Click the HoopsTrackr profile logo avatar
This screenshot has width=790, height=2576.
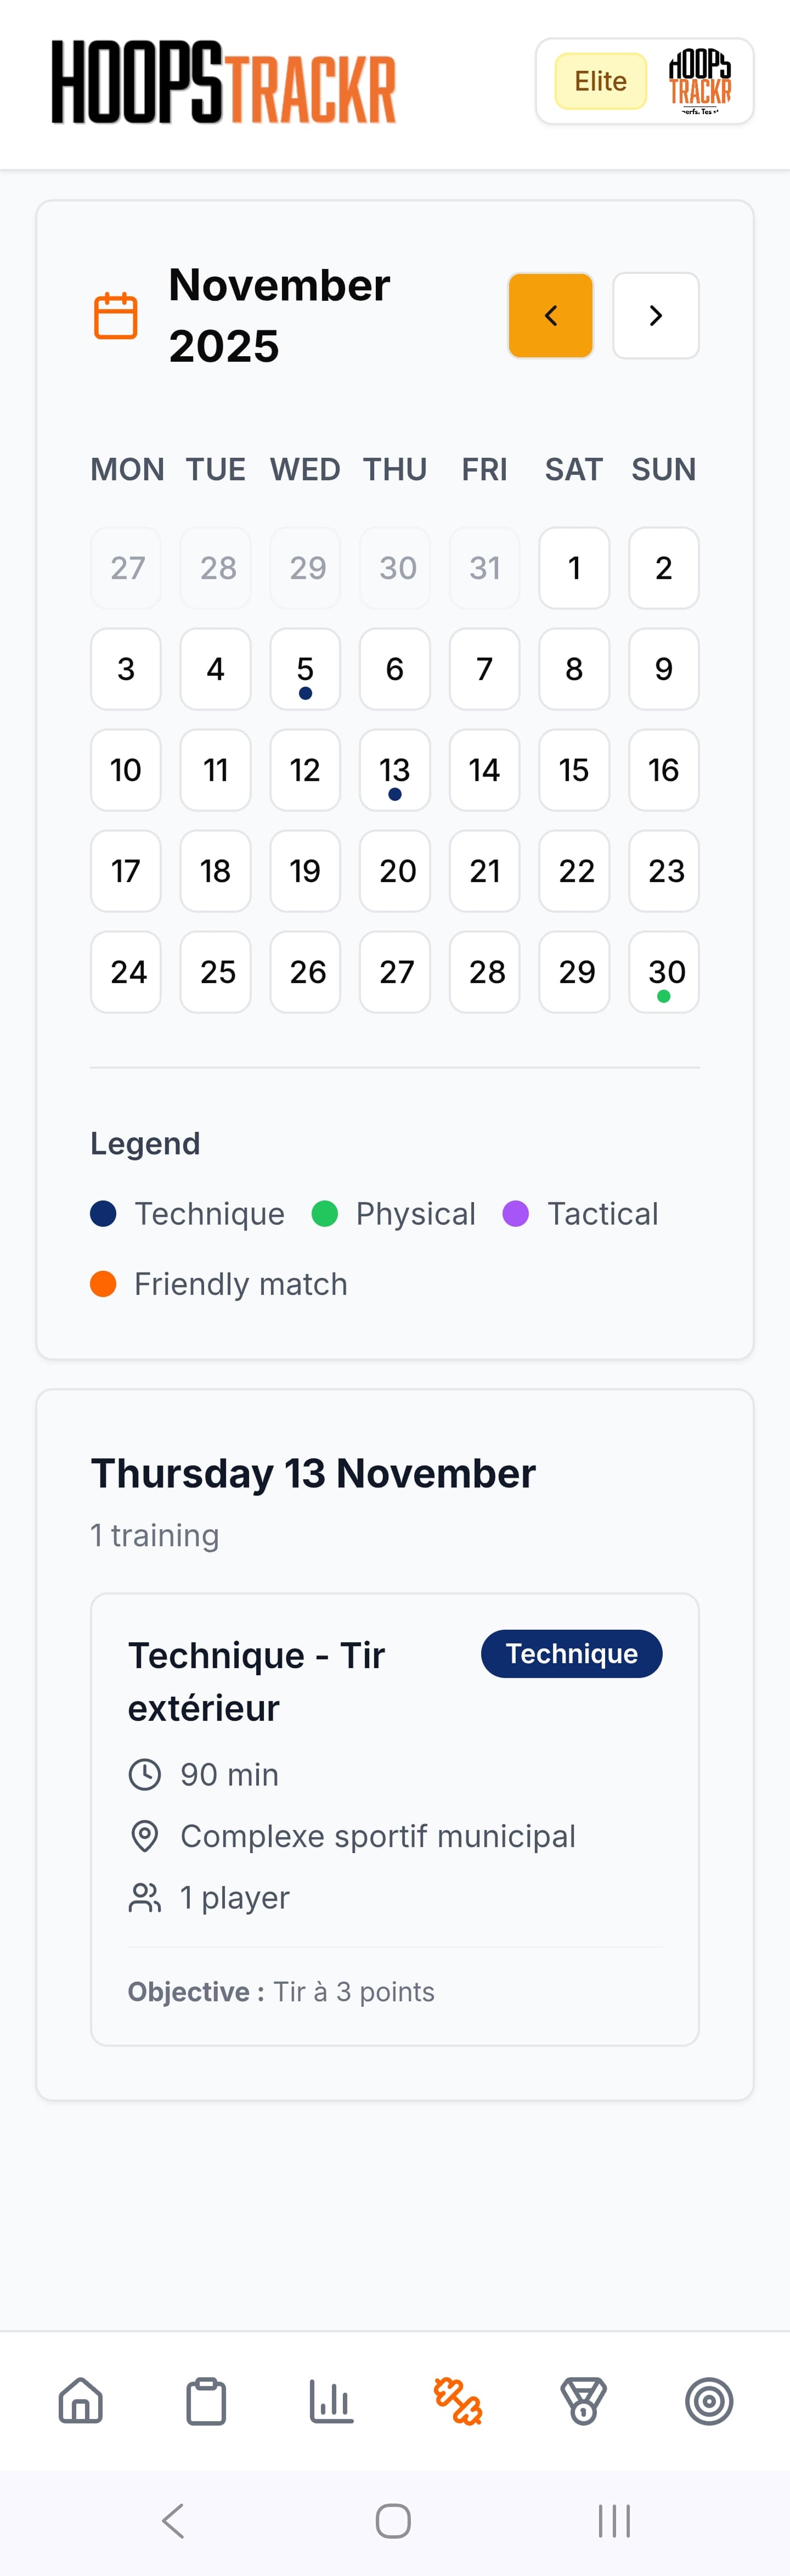(x=700, y=82)
